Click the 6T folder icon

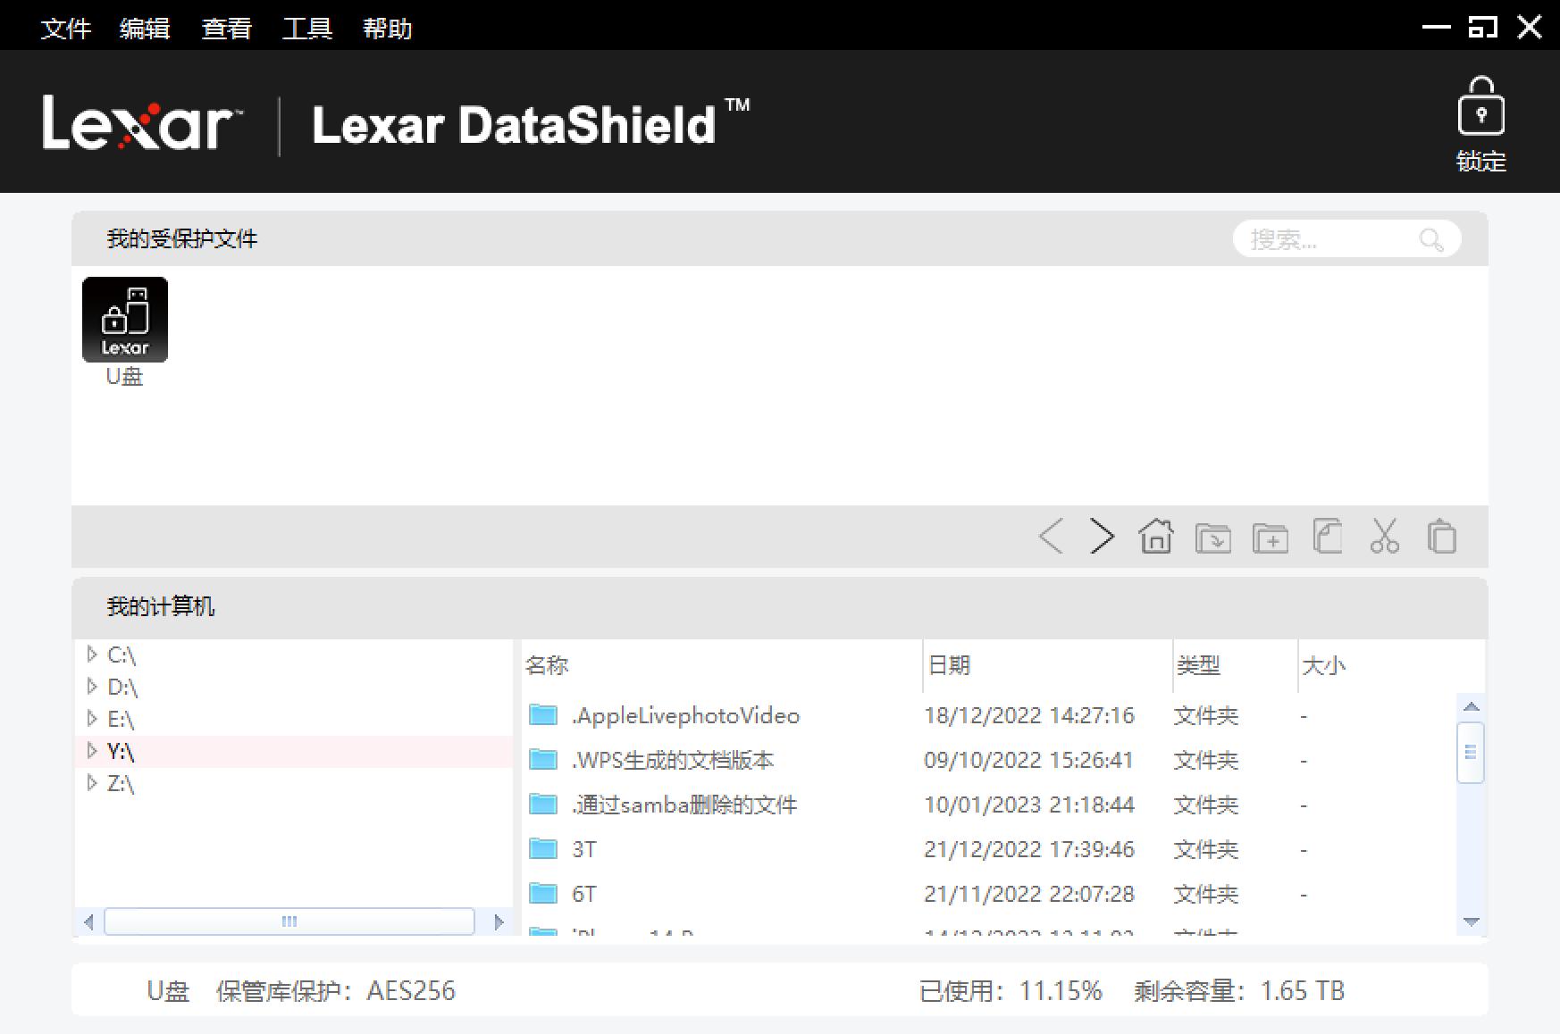point(543,893)
